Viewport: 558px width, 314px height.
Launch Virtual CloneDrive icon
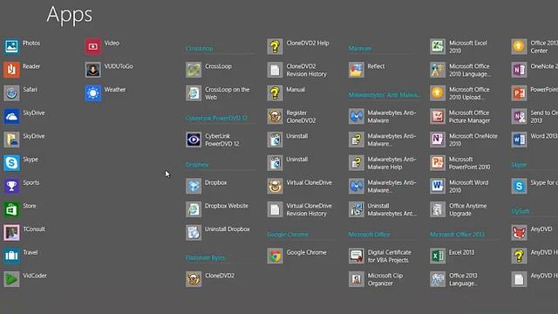(x=276, y=186)
